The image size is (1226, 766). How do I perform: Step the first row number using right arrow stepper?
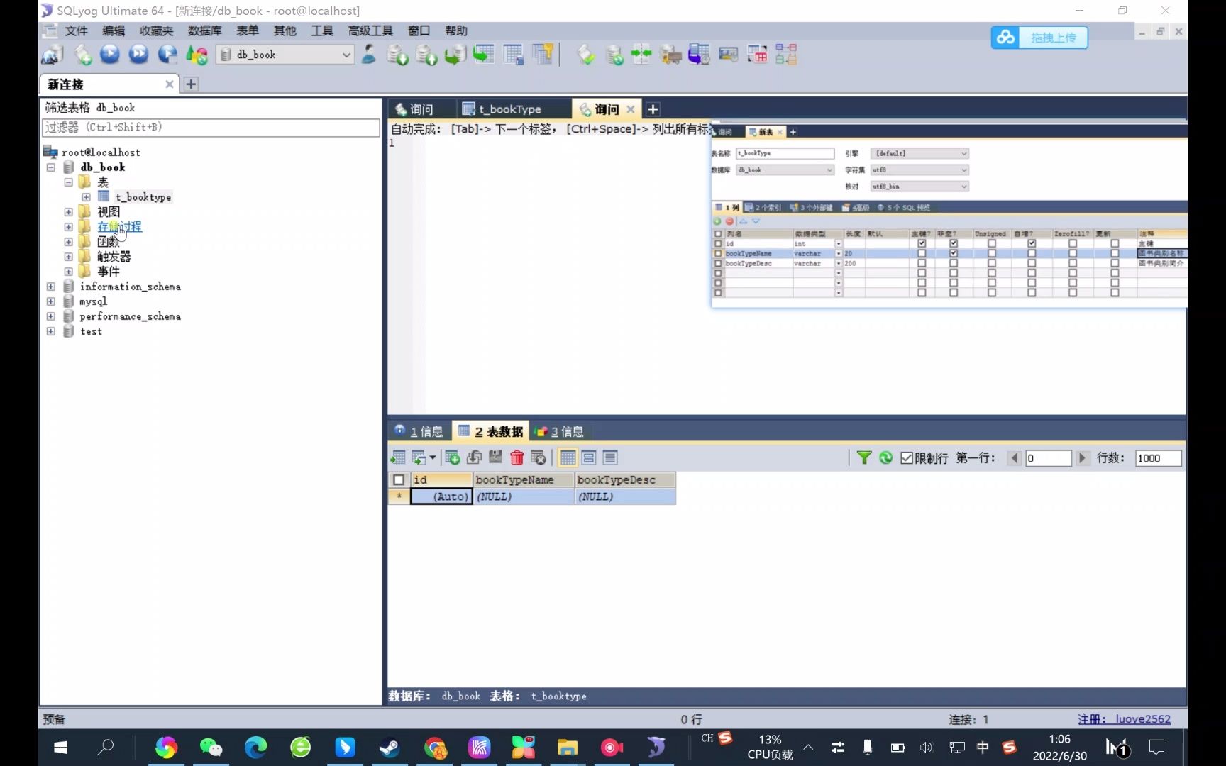1083,457
